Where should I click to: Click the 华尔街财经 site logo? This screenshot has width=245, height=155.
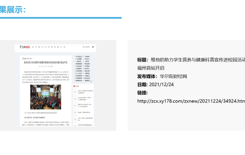coord(24,47)
